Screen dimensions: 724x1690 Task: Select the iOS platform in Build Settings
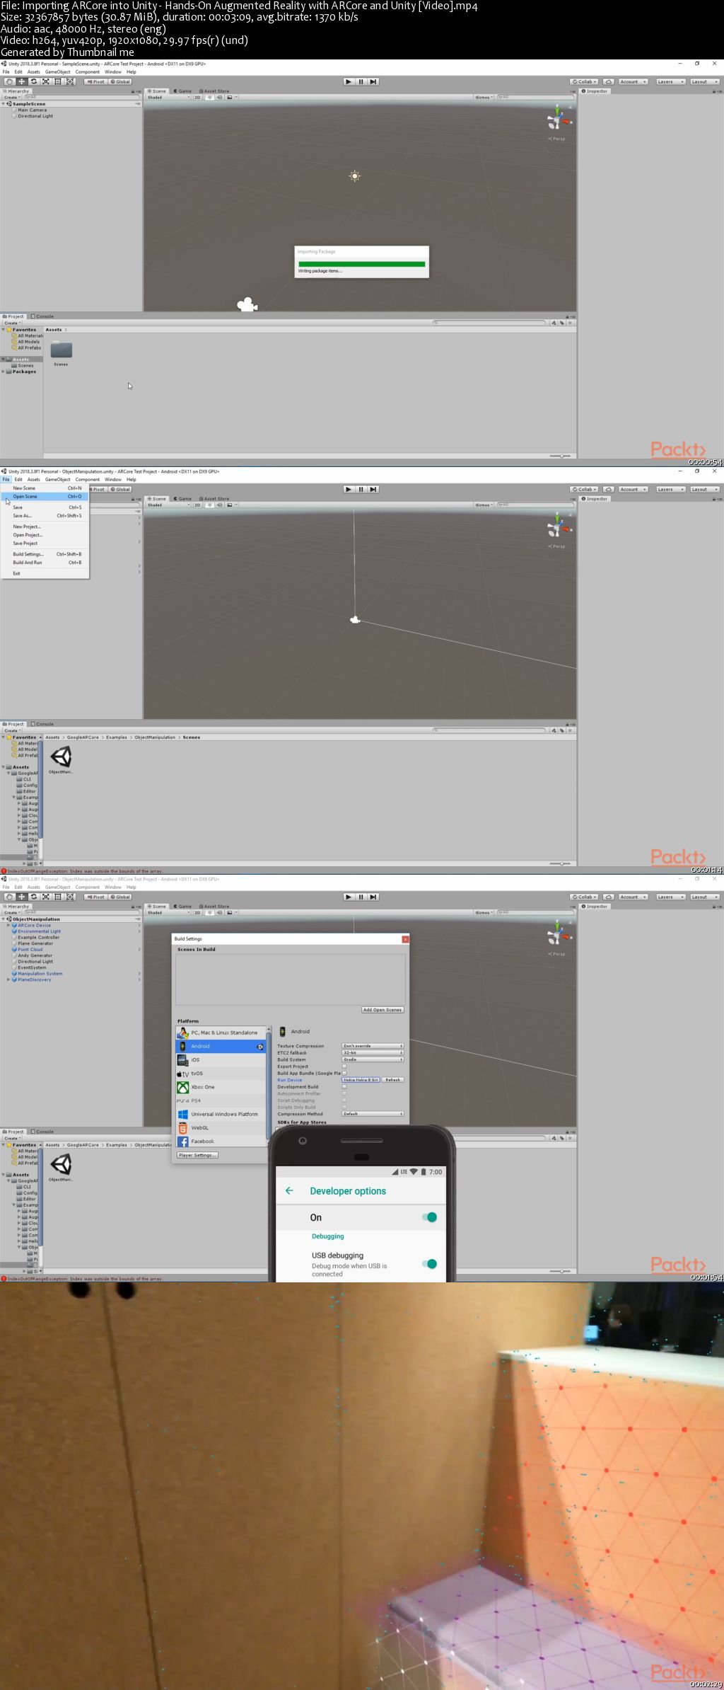click(221, 1059)
